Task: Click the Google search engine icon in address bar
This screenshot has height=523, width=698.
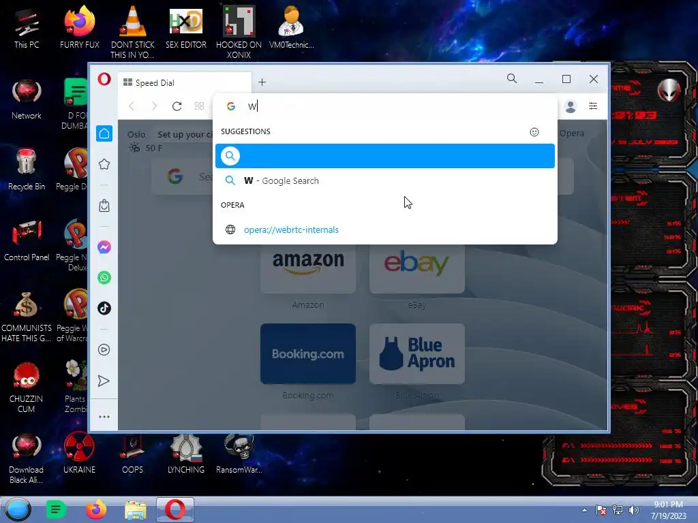Action: click(x=230, y=106)
